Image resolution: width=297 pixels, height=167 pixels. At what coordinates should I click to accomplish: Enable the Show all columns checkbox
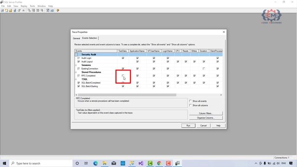[x=191, y=105]
